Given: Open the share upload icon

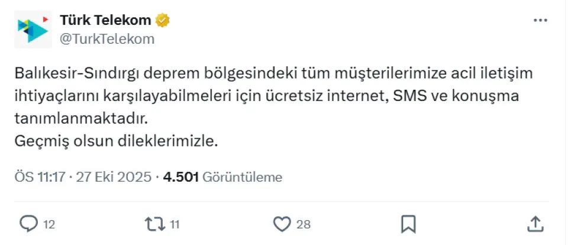Looking at the screenshot, I should tap(534, 224).
